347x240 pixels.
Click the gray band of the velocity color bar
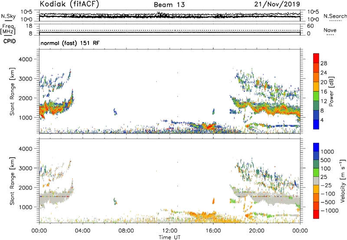[x=316, y=181]
